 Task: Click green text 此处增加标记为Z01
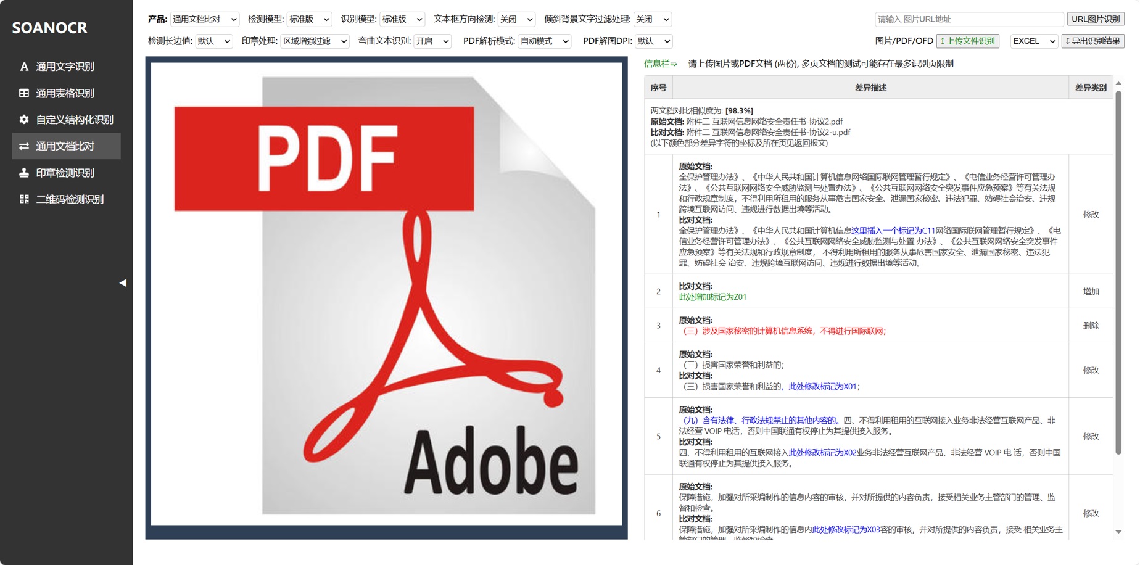[712, 297]
